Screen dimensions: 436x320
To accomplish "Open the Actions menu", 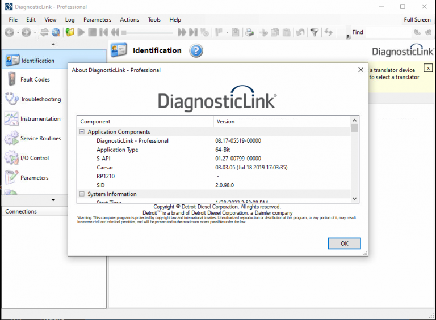I will click(129, 20).
